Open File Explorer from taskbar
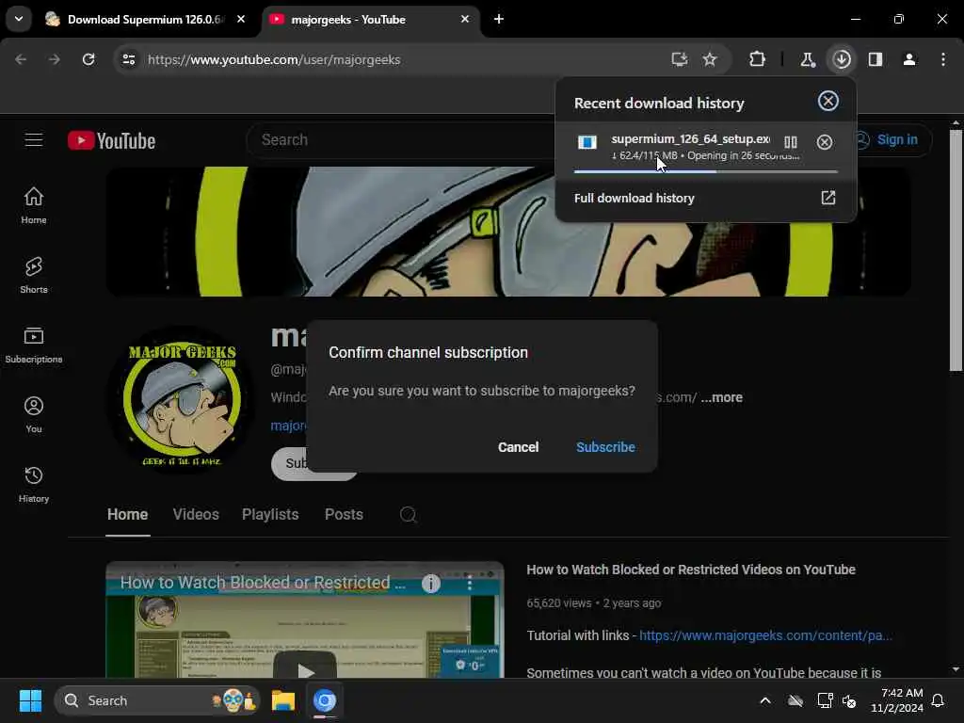Viewport: 964px width, 723px height. tap(283, 700)
